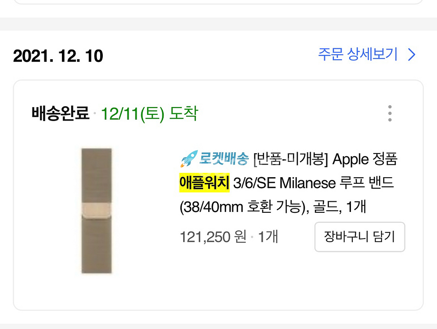Viewport: 437px width, 329px height.
Task: Click the blue 로켓배송 badge text
Action: tap(224, 159)
